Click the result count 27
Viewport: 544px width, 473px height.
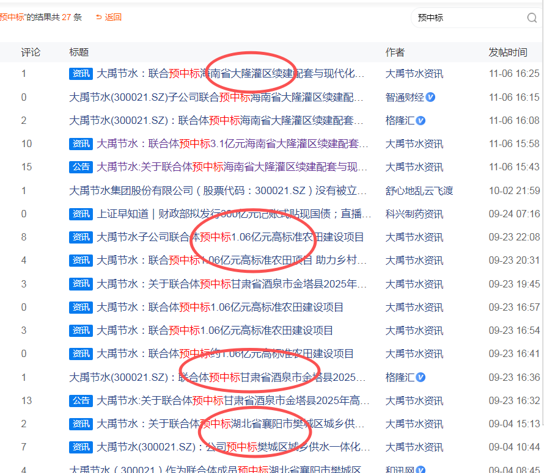[66, 17]
